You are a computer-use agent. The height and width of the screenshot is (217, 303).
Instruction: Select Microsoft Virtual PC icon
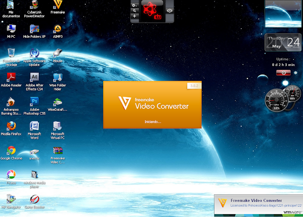(58, 130)
